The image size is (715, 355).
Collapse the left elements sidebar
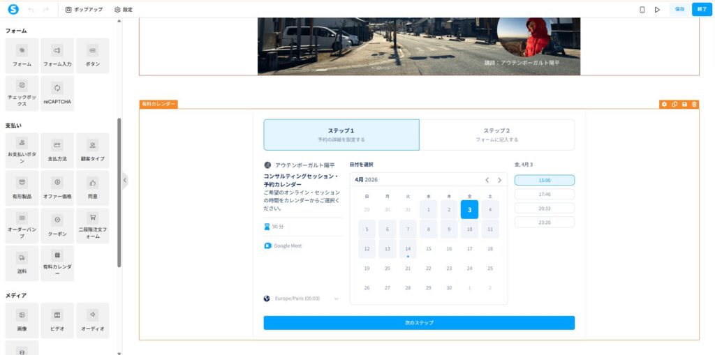coord(125,180)
